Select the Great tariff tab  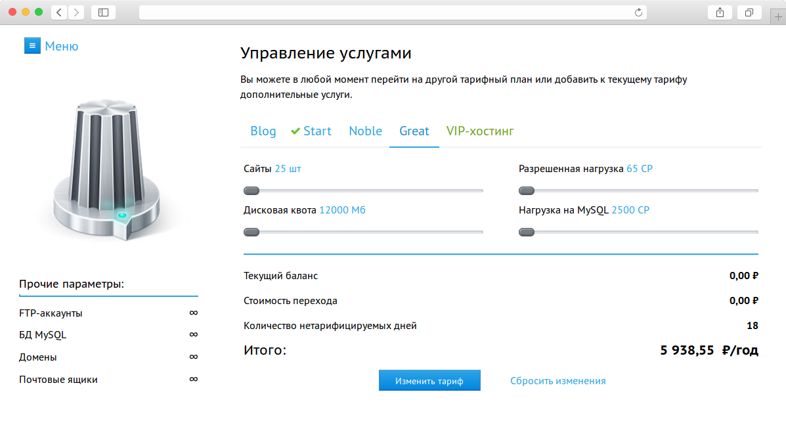(414, 131)
